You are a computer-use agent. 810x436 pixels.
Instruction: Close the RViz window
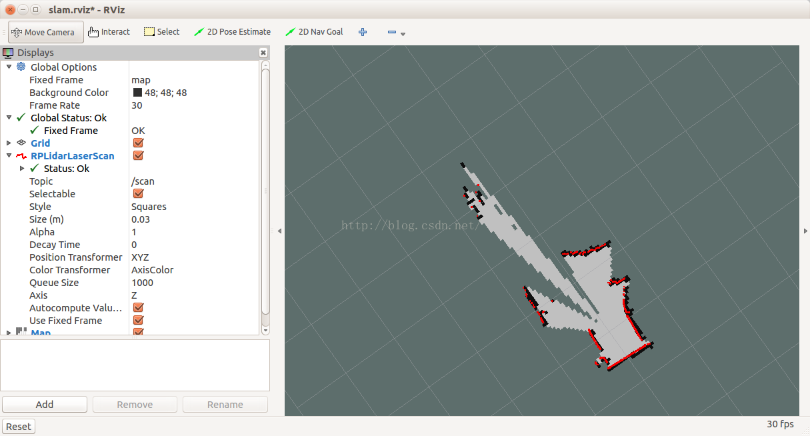coord(10,9)
